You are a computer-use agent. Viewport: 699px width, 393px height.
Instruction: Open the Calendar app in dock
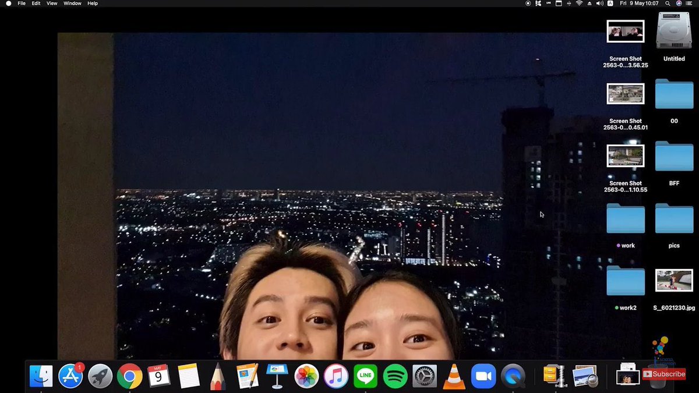pos(159,377)
